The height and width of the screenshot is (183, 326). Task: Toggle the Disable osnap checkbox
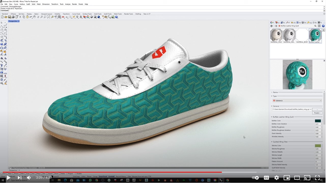tap(75, 174)
